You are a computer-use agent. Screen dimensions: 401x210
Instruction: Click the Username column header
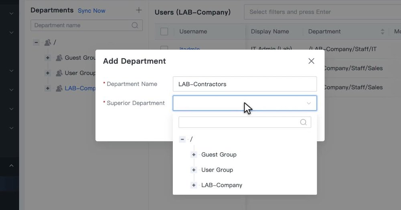pyautogui.click(x=193, y=31)
